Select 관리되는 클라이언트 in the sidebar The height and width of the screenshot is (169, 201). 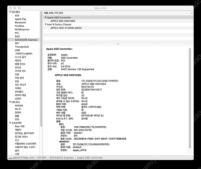click(24, 133)
